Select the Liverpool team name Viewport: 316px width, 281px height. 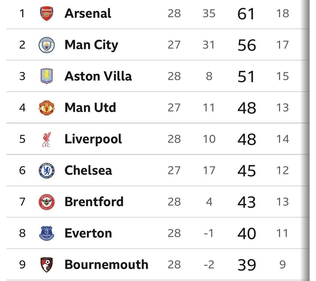[x=93, y=140]
